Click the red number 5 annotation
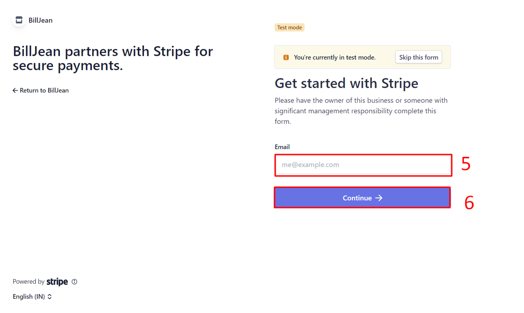 (465, 164)
